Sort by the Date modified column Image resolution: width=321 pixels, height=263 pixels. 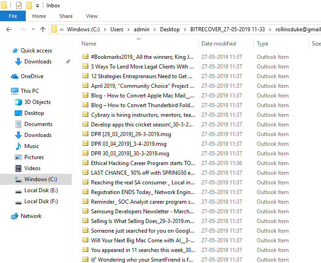click(218, 44)
